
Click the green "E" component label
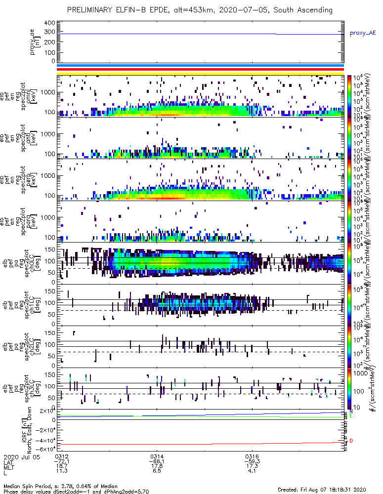point(351,416)
